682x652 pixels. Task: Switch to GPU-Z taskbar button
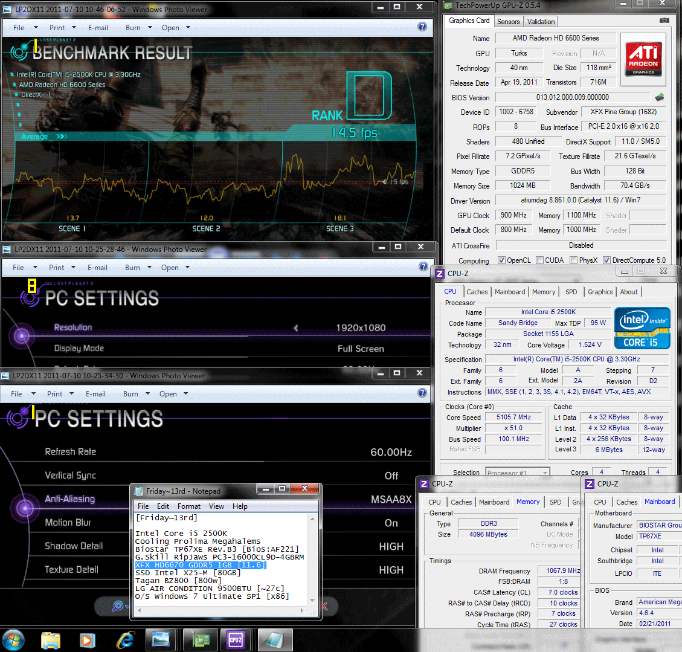(200, 640)
